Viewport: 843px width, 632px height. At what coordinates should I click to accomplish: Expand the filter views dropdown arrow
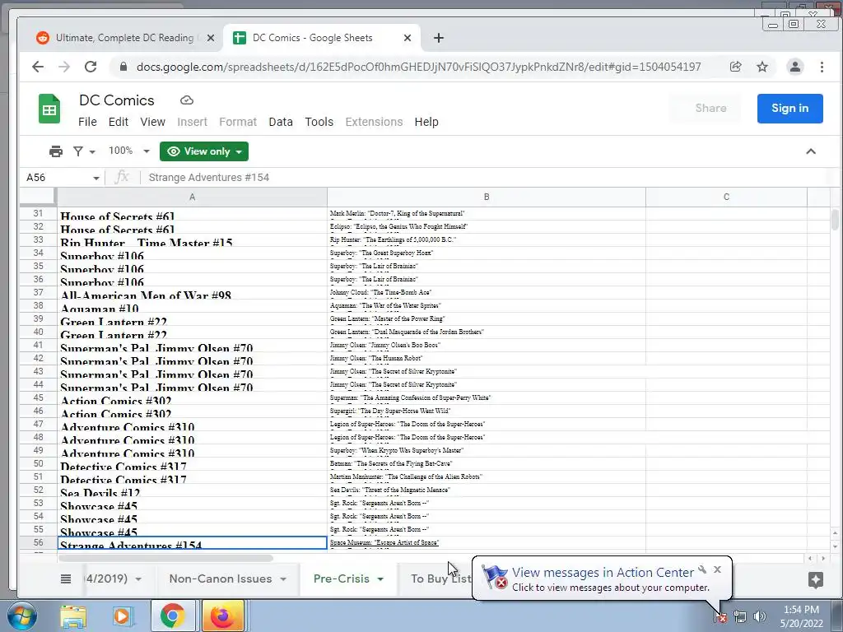(92, 152)
